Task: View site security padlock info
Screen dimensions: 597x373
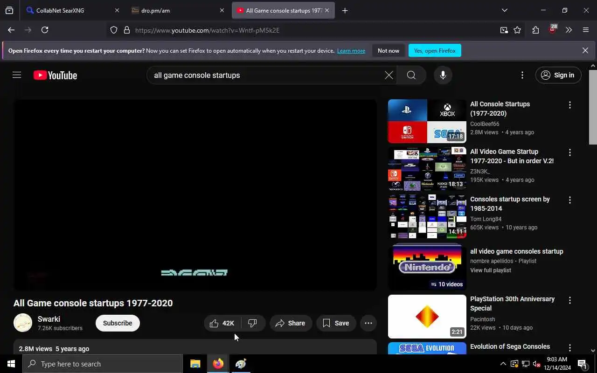Action: (126, 30)
